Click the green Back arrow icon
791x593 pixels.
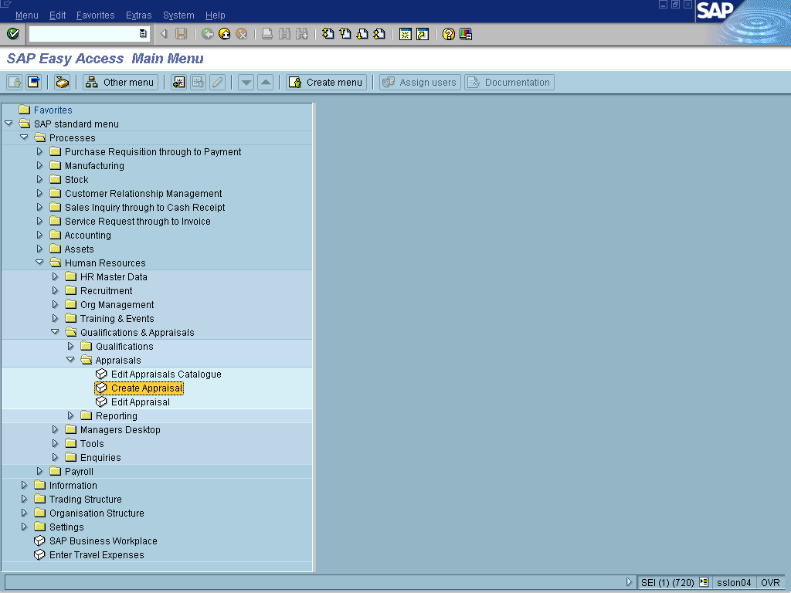click(x=207, y=34)
